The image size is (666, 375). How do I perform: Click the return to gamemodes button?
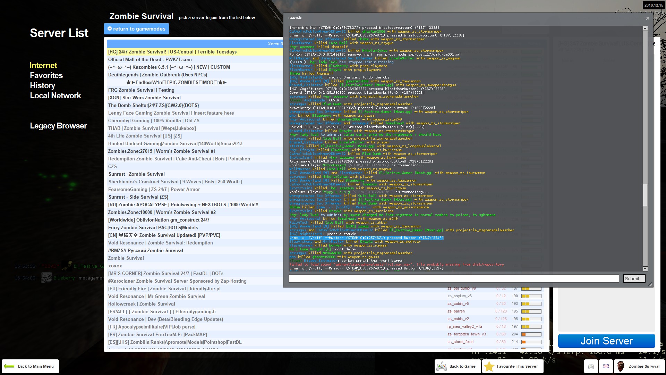[x=136, y=29]
